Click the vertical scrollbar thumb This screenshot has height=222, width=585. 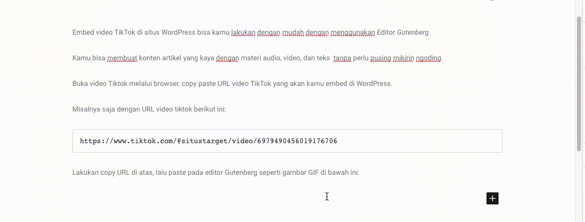pos(579,84)
